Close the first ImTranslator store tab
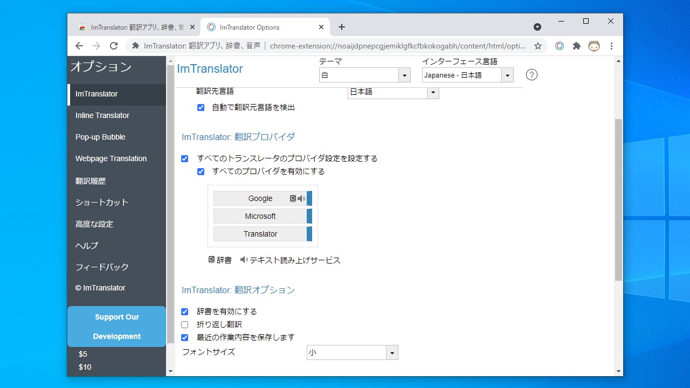This screenshot has height=388, width=690. click(x=192, y=27)
